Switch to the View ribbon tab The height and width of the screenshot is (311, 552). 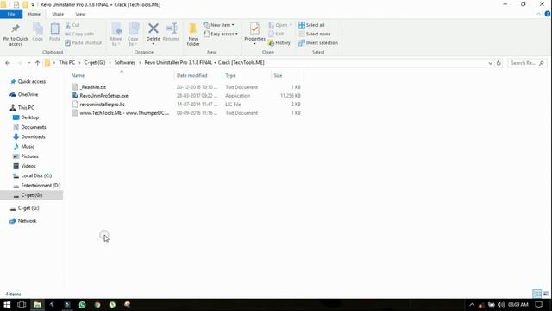click(80, 14)
